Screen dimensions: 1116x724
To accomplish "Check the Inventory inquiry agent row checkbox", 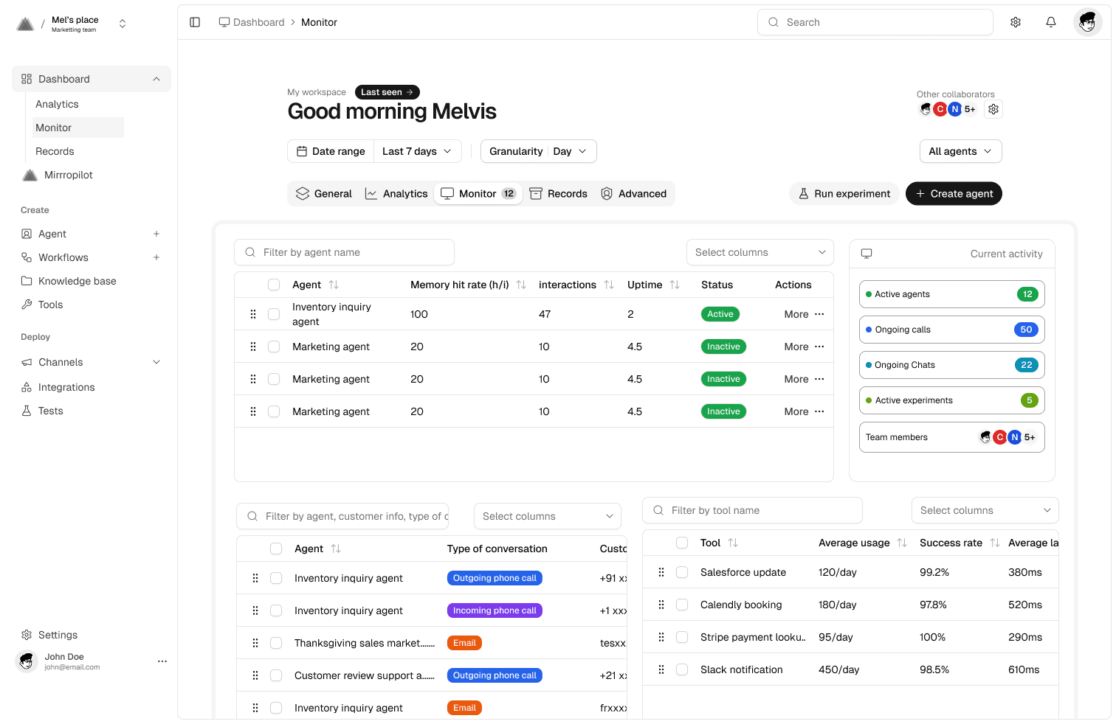I will [x=274, y=314].
